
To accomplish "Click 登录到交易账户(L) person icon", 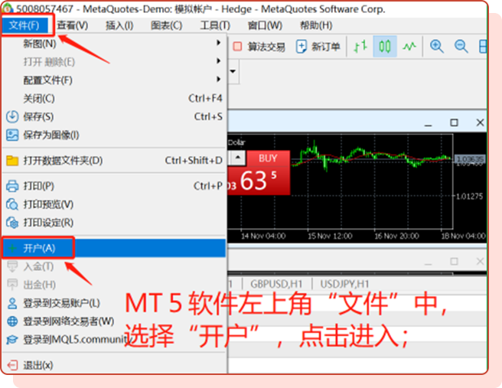I will pos(12,303).
